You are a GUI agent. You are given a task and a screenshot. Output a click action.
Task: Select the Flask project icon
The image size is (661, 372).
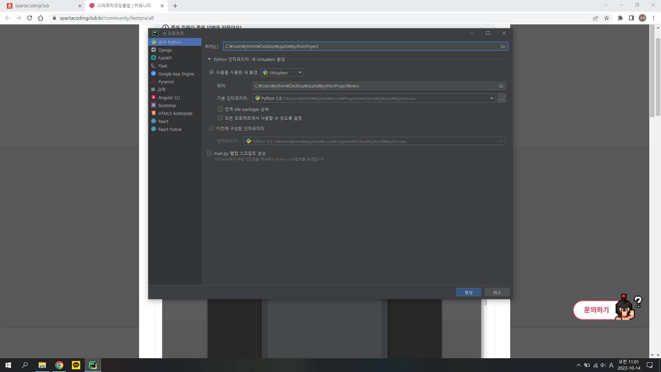tap(154, 66)
